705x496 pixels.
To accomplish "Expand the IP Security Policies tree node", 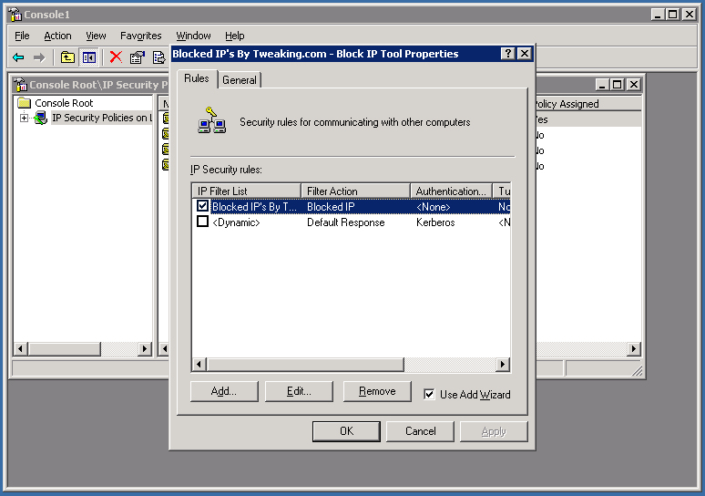I will point(24,118).
